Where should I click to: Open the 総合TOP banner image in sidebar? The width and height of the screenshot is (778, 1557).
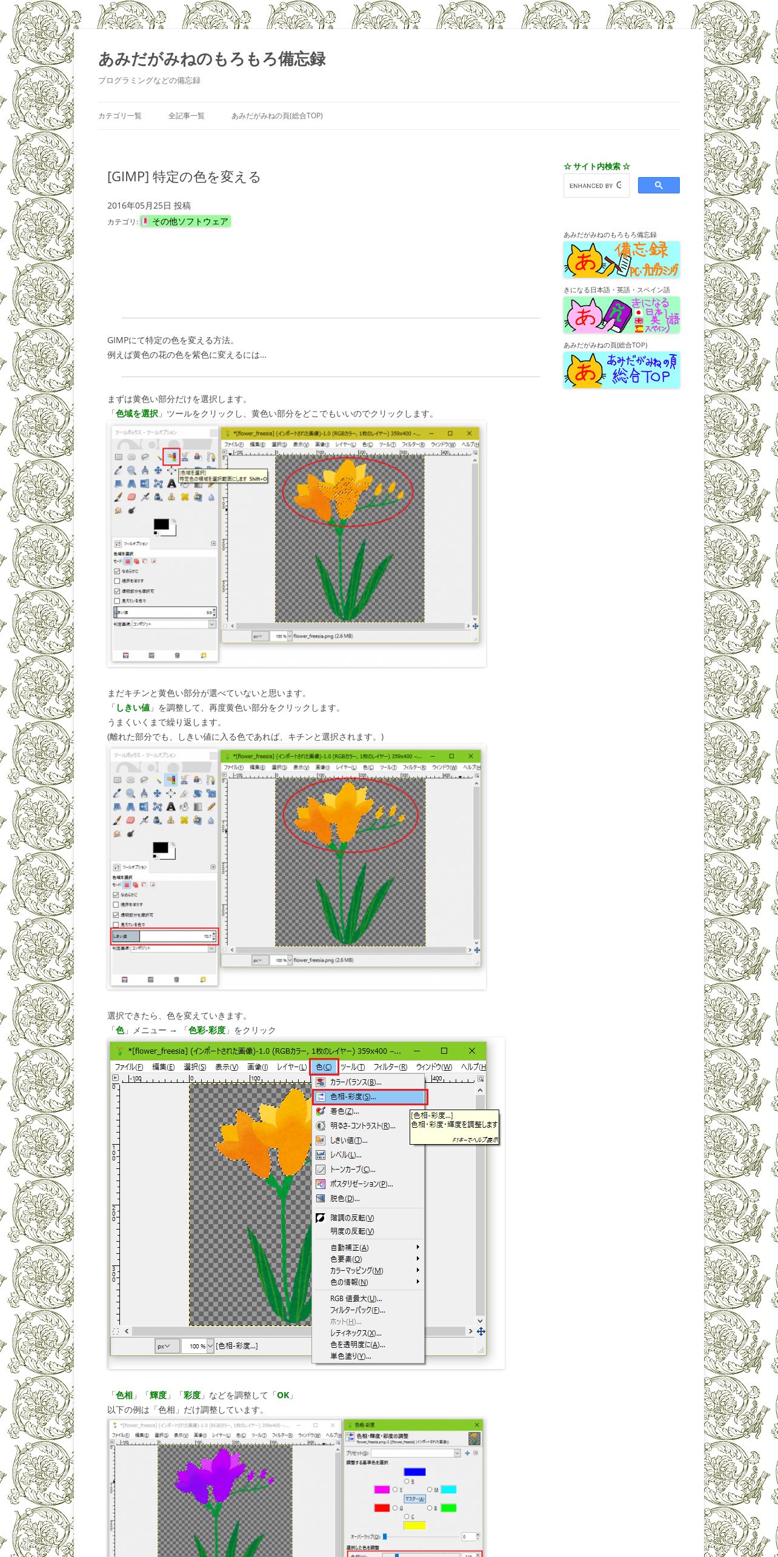pos(622,370)
